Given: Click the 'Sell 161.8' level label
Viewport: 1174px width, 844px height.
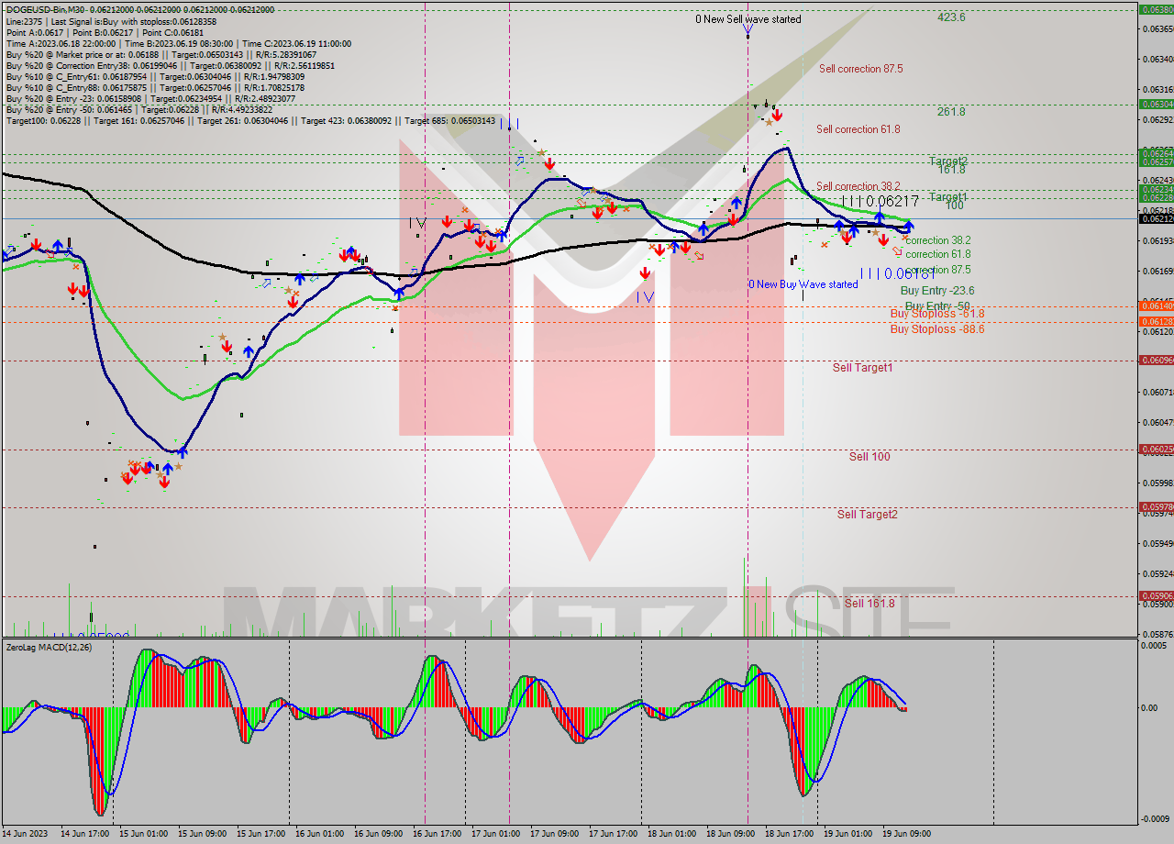Looking at the screenshot, I should click(869, 603).
